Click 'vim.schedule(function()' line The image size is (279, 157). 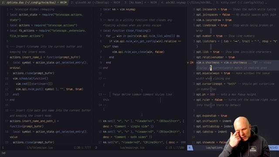tap(31, 78)
